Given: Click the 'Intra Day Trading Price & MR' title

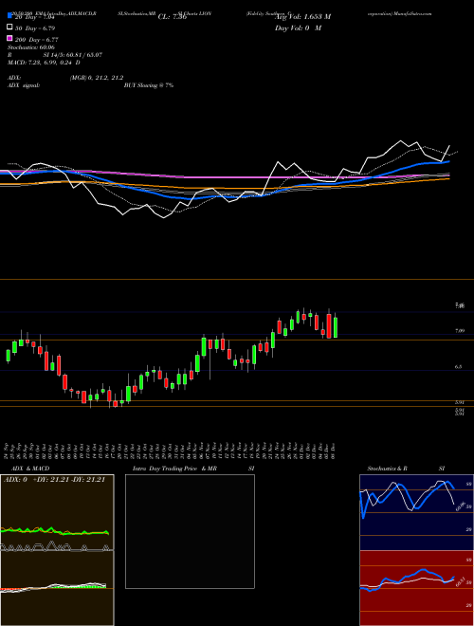Looking at the screenshot, I should tap(174, 469).
